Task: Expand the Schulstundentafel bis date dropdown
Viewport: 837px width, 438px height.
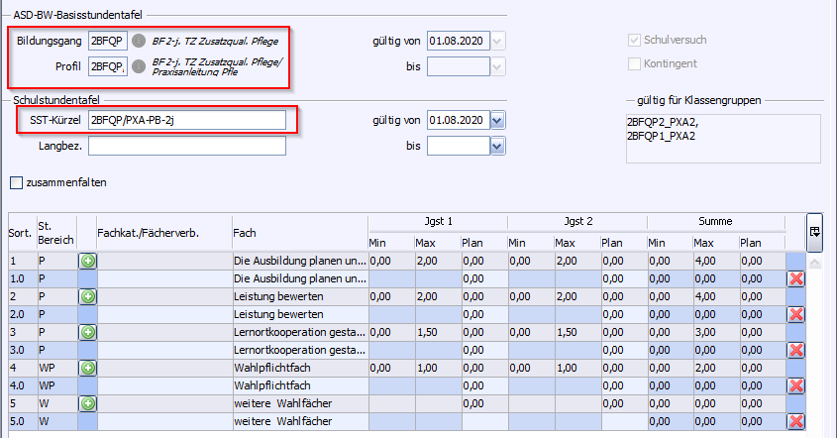Action: pos(497,146)
